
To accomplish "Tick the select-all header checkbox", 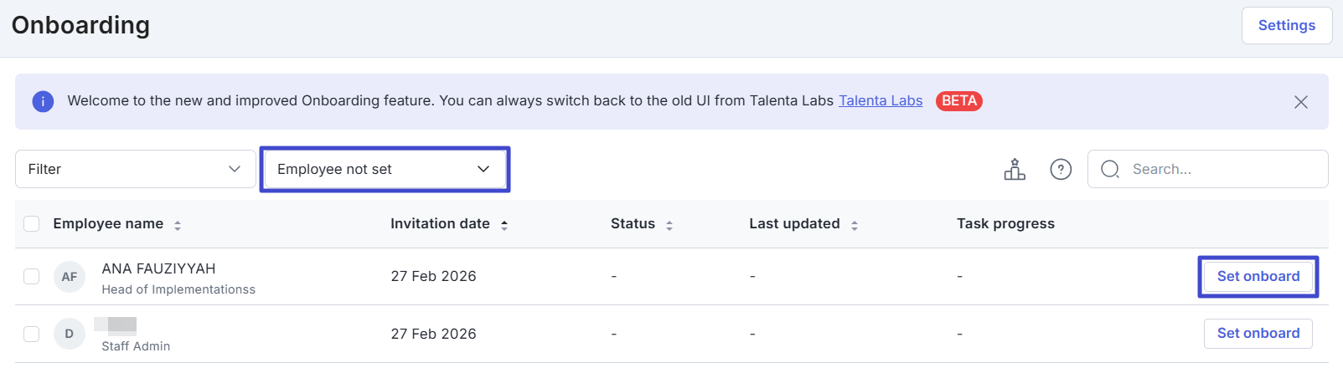I will click(32, 223).
